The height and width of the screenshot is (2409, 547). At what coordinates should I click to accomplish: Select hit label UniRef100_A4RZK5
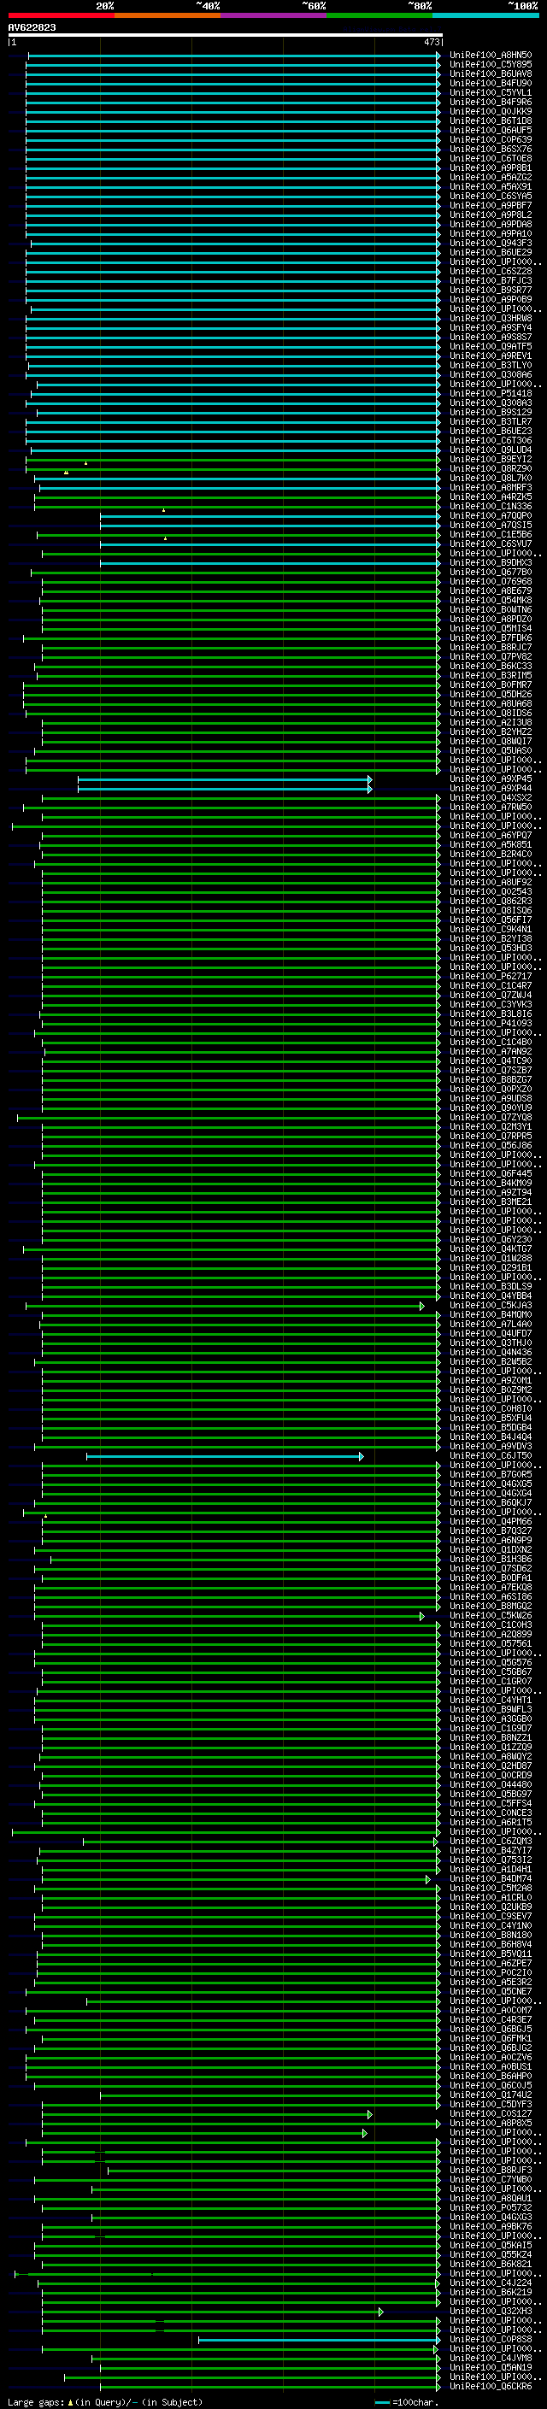(x=490, y=496)
